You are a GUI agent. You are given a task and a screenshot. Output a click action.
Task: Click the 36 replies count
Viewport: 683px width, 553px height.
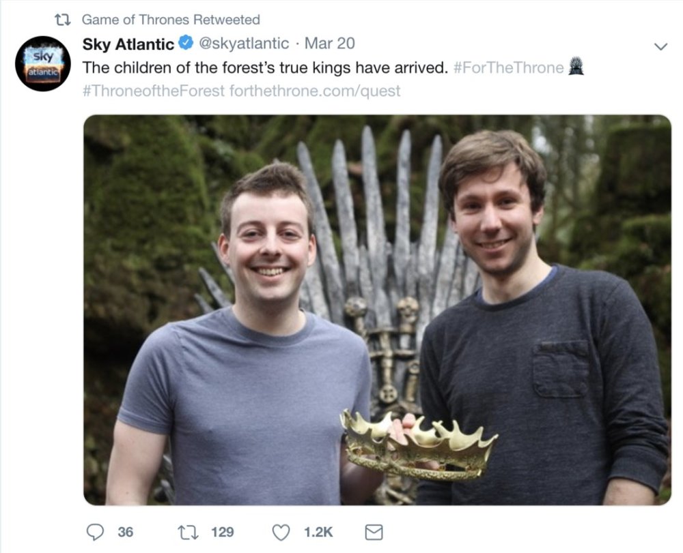126,532
